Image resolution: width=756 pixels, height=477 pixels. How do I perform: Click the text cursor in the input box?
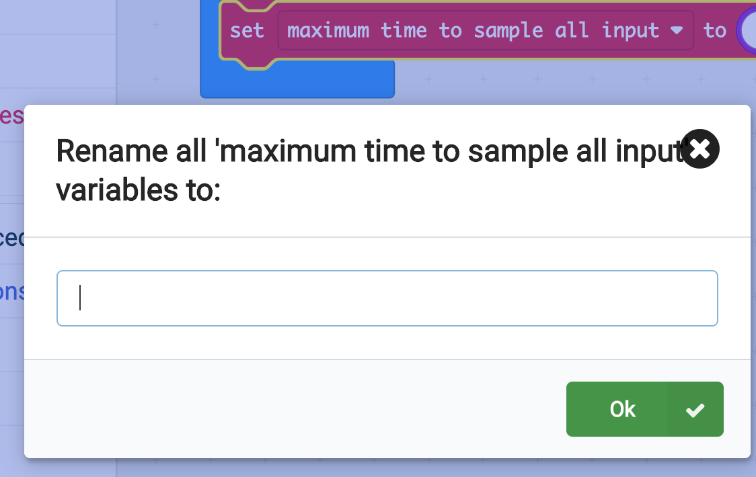point(79,298)
